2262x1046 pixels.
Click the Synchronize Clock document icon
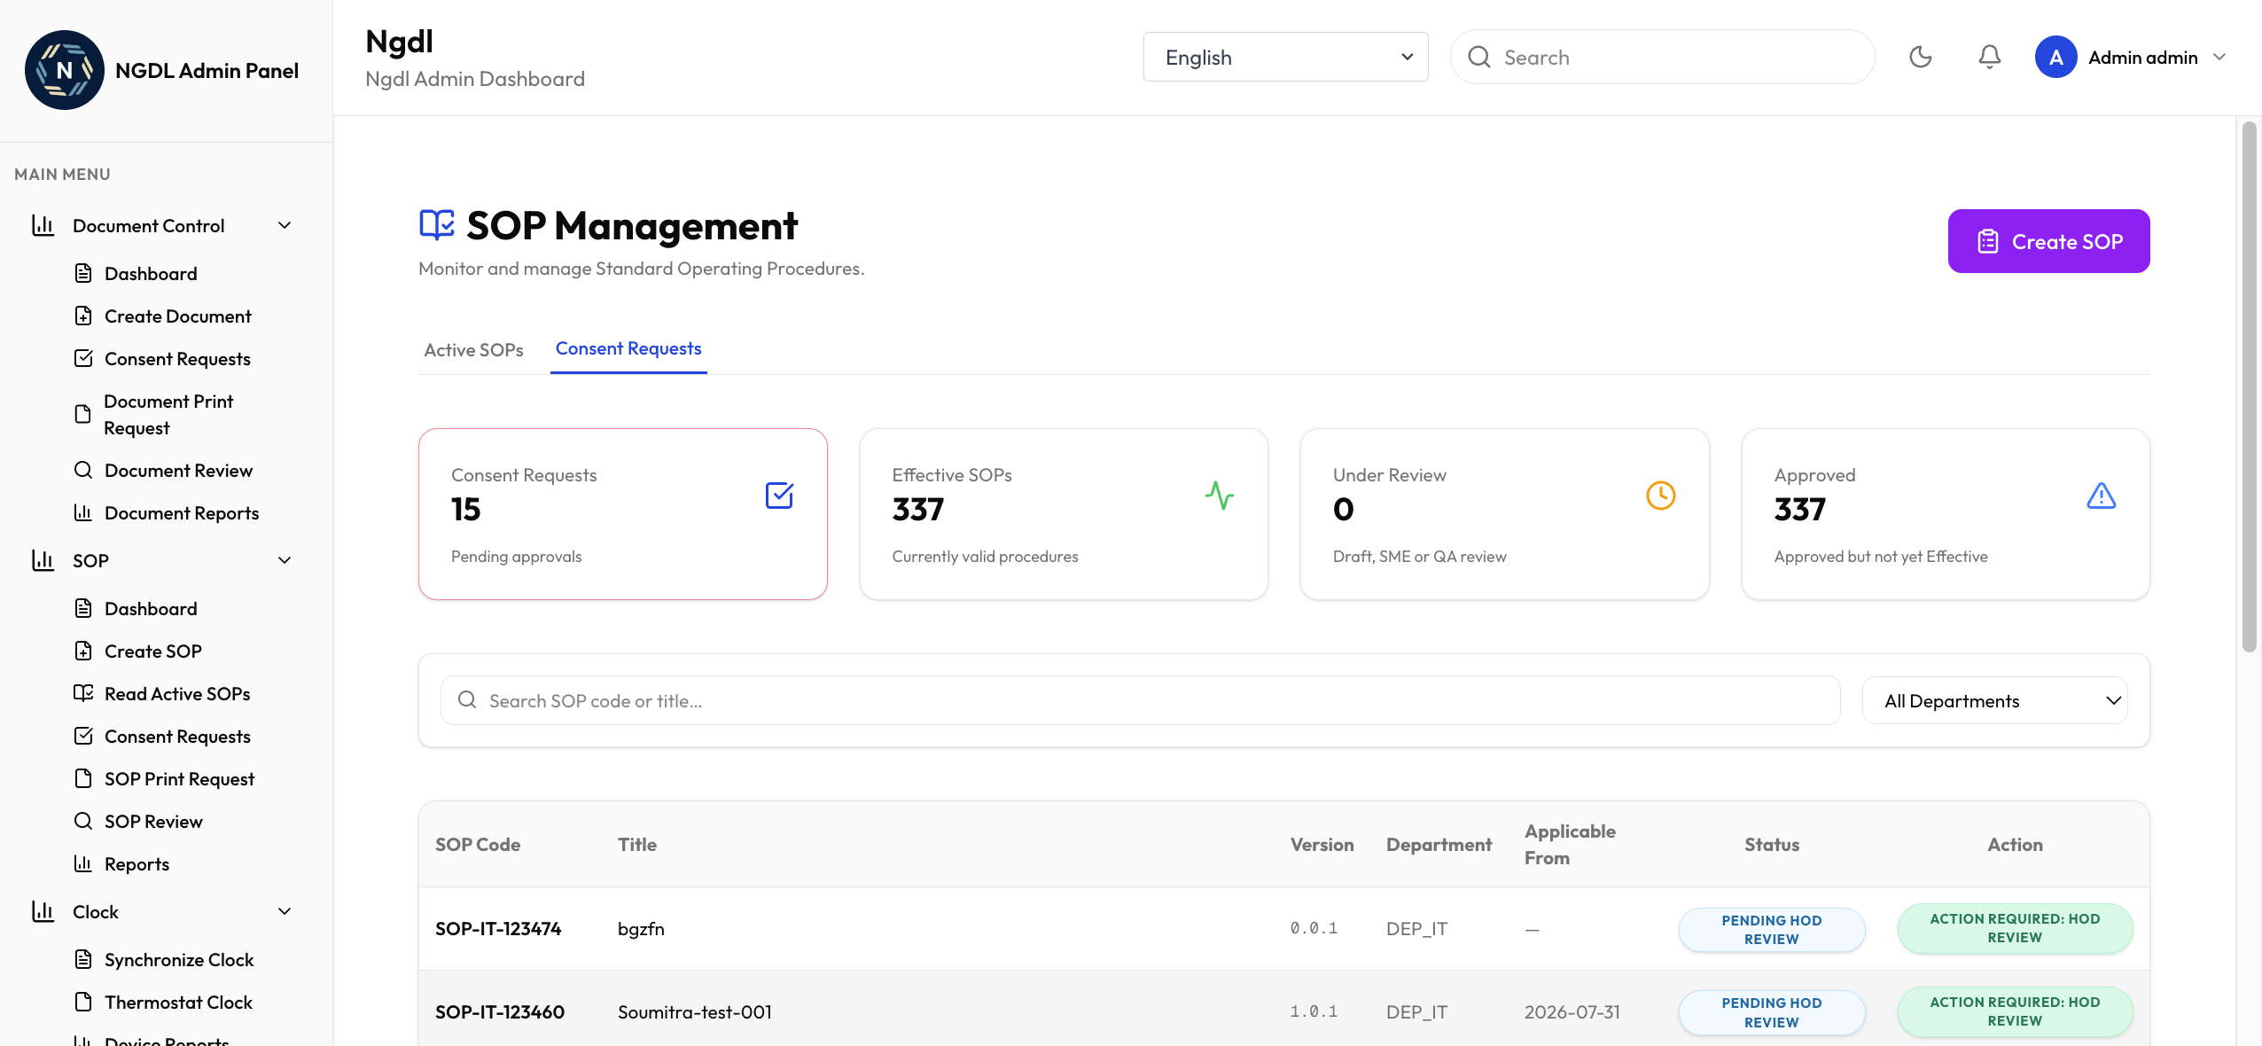[83, 959]
